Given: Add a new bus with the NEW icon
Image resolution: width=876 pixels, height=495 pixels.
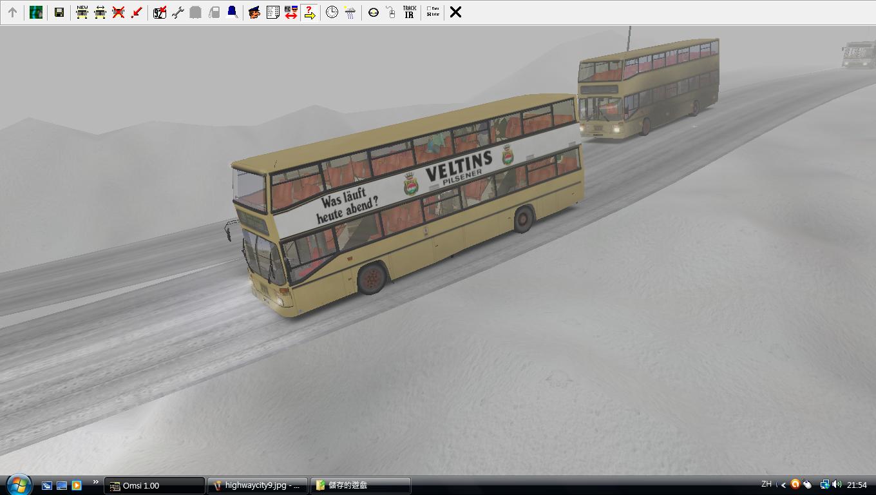Looking at the screenshot, I should click(82, 12).
